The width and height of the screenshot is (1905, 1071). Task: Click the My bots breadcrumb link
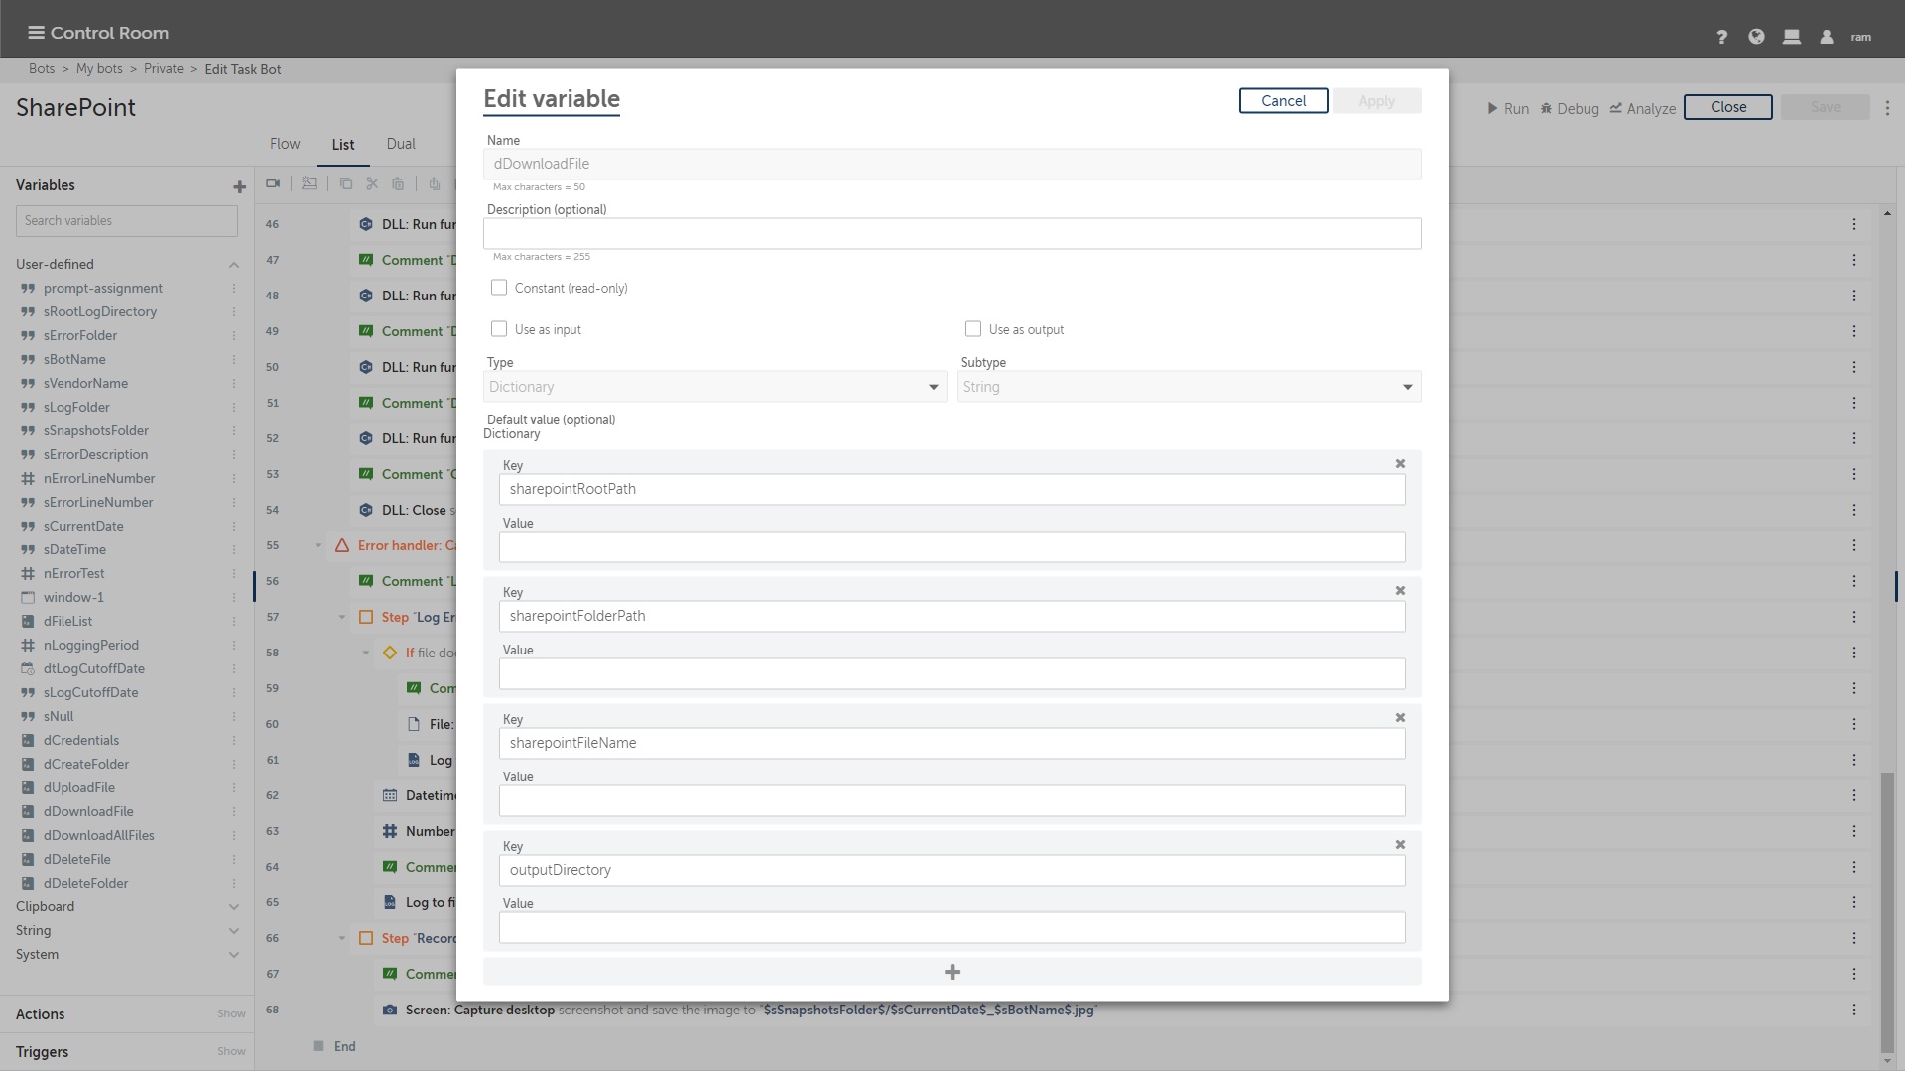pos(99,69)
